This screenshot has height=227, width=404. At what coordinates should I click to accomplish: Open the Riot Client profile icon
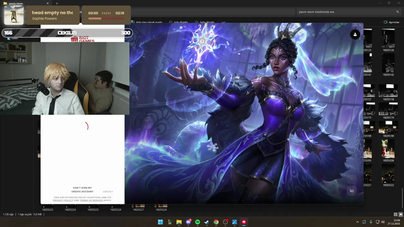pos(355,34)
